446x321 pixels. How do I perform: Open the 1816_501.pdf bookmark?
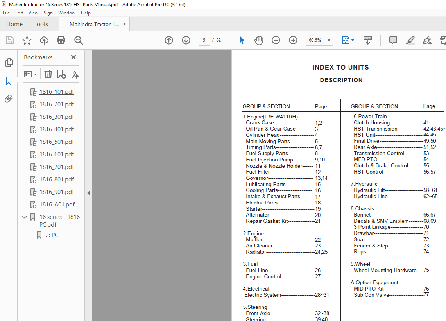click(x=57, y=142)
